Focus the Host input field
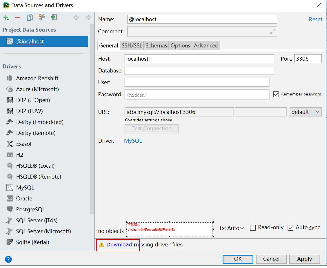This screenshot has height=268, width=327. (x=199, y=59)
